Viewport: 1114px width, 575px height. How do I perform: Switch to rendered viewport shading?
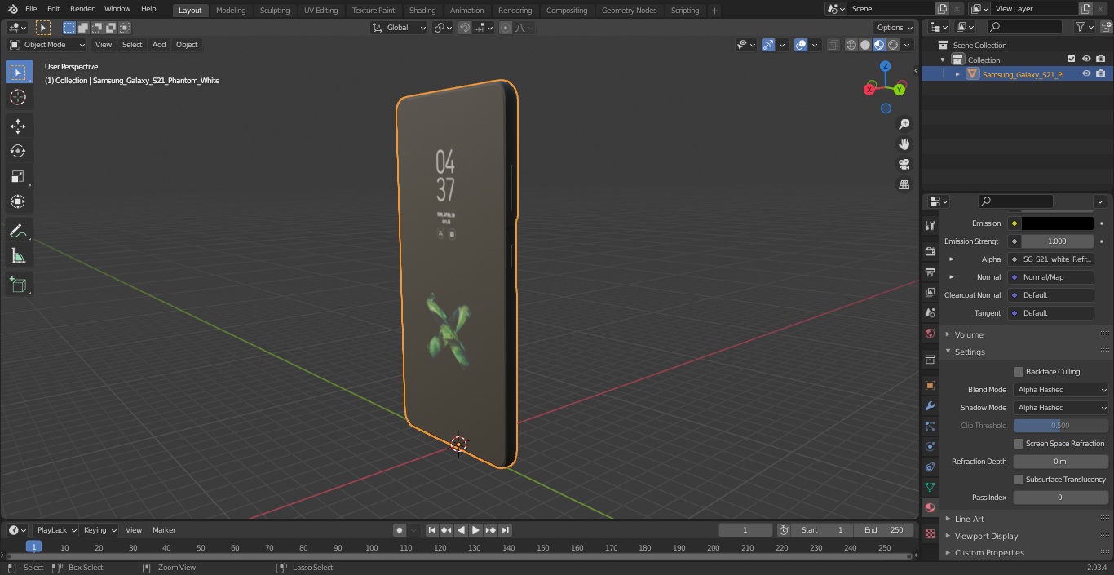[893, 45]
